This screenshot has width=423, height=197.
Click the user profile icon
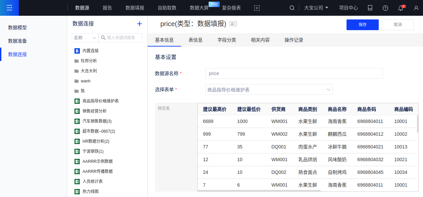pyautogui.click(x=416, y=8)
